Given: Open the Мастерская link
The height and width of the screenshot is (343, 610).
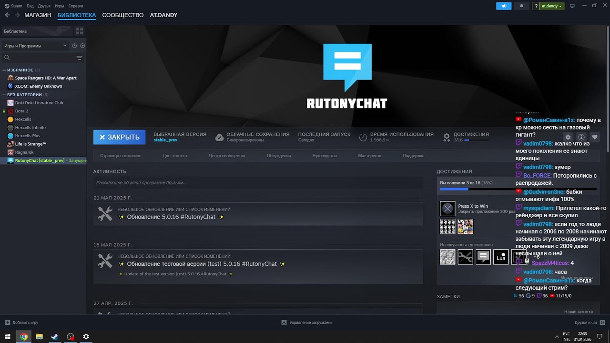Looking at the screenshot, I should (370, 156).
